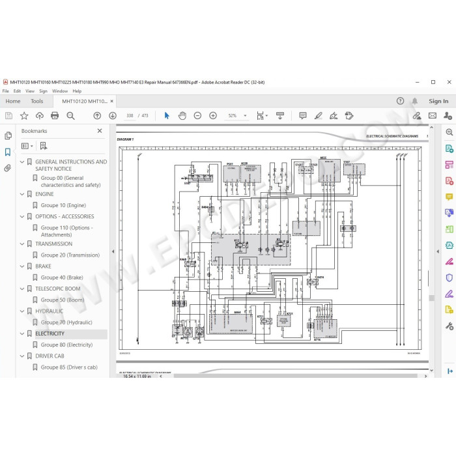Viewport: 456px width, 456px height.
Task: Open Groupe 50 (Boom) bookmark
Action: point(63,300)
